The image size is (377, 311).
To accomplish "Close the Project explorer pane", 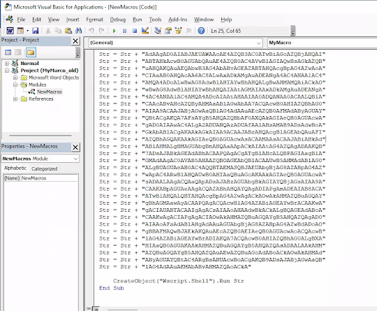I will pyautogui.click(x=75, y=41).
